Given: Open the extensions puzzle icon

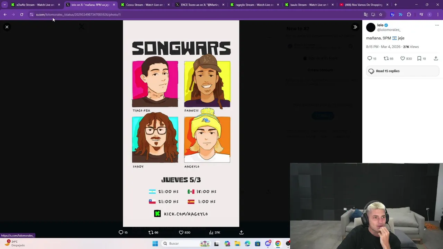Looking at the screenshot, I should coord(409,15).
